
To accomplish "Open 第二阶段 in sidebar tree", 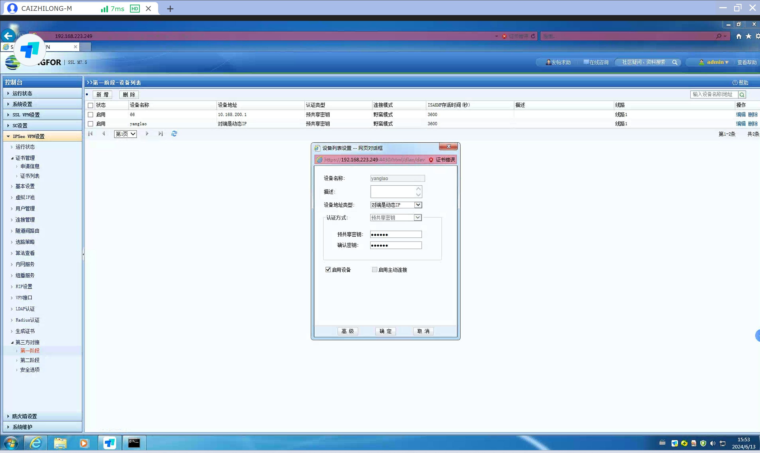I will click(x=30, y=360).
